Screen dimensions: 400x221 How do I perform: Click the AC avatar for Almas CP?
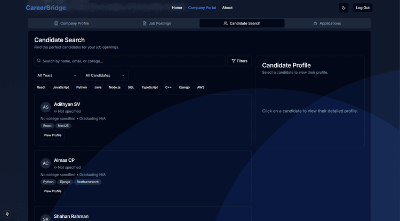[46, 163]
